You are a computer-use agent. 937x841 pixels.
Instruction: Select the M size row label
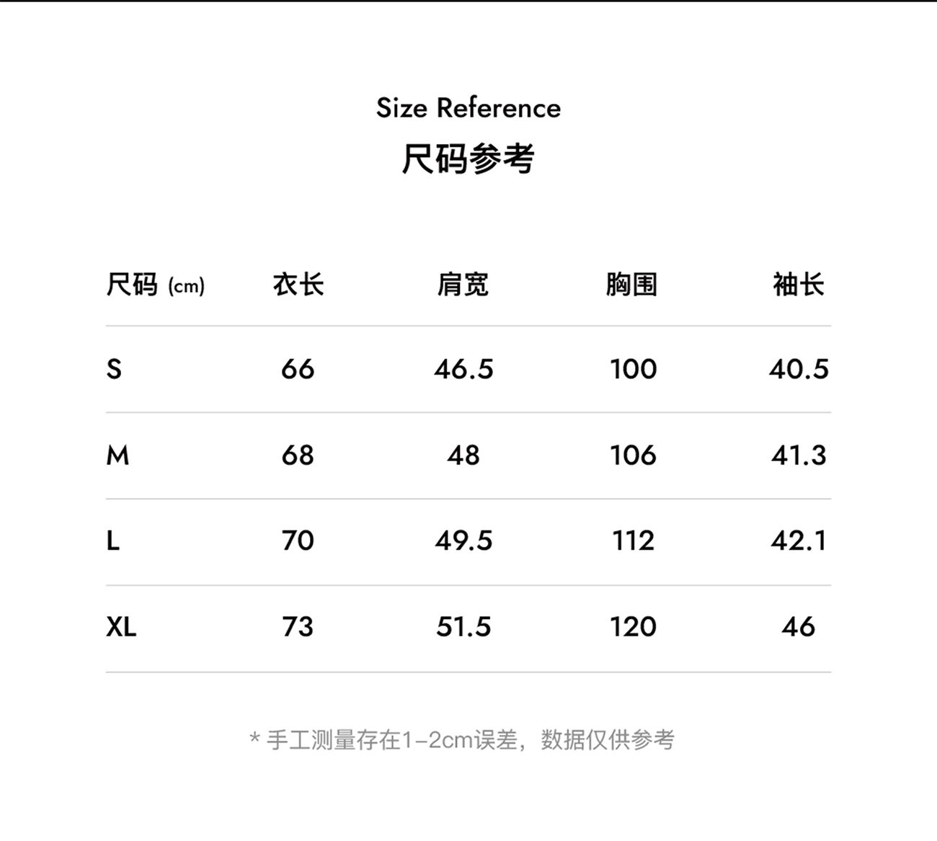point(117,455)
